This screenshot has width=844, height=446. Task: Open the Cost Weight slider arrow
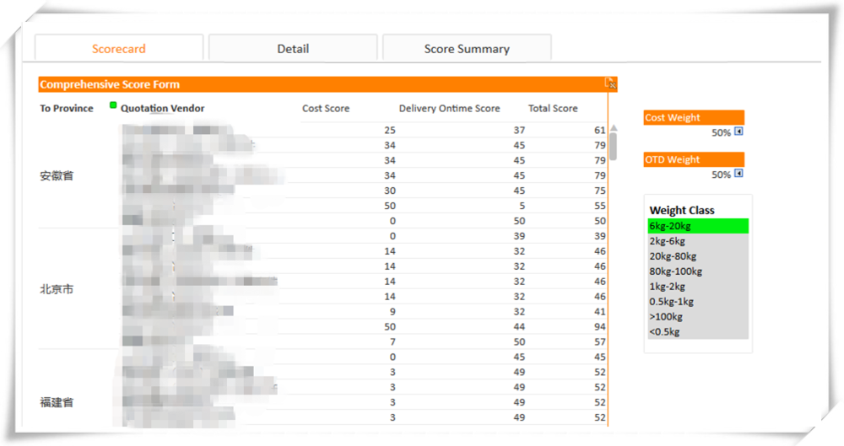[738, 132]
